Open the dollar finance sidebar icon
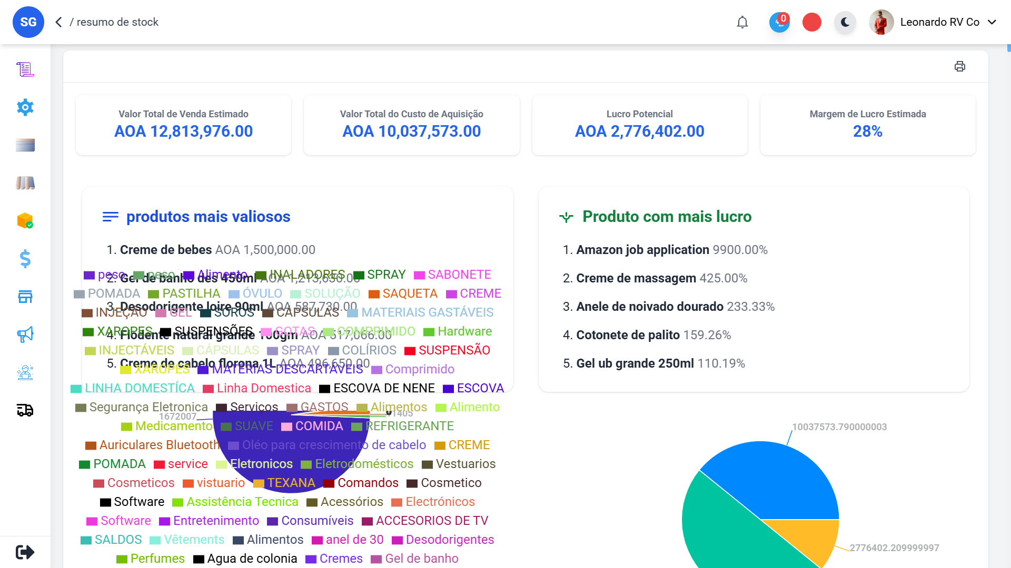This screenshot has width=1011, height=568. pos(25,259)
